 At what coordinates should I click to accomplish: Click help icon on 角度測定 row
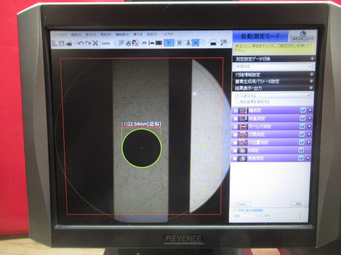coord(301,158)
